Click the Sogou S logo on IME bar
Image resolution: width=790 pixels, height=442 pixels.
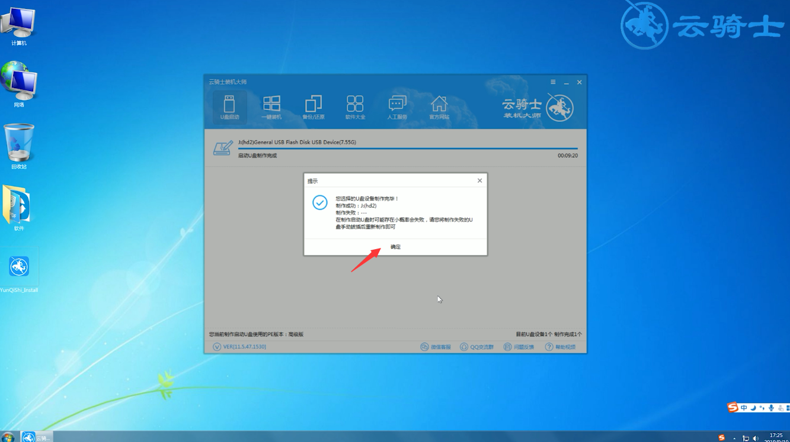tap(733, 408)
